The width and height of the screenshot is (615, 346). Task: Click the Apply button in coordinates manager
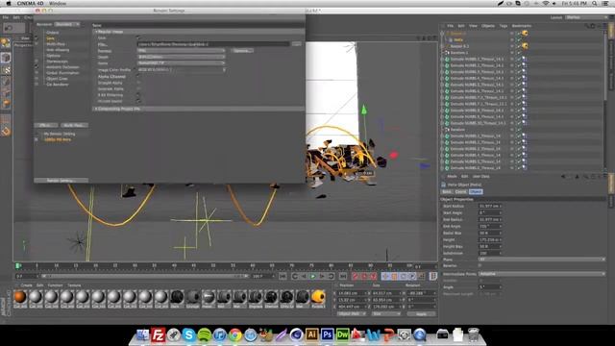click(x=421, y=314)
